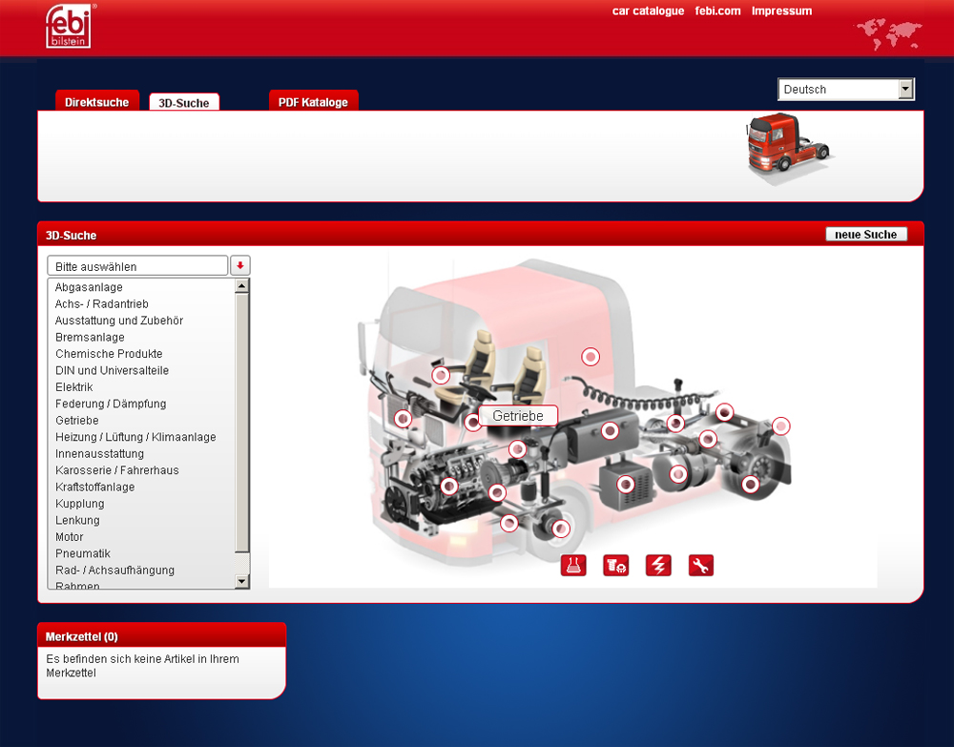954x747 pixels.
Task: Click the world map icon in header
Action: click(x=888, y=34)
